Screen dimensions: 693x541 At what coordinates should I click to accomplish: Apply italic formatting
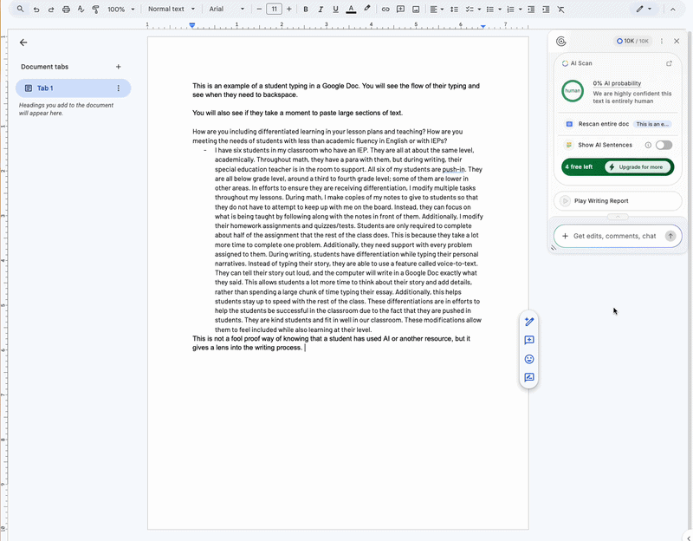coord(321,9)
